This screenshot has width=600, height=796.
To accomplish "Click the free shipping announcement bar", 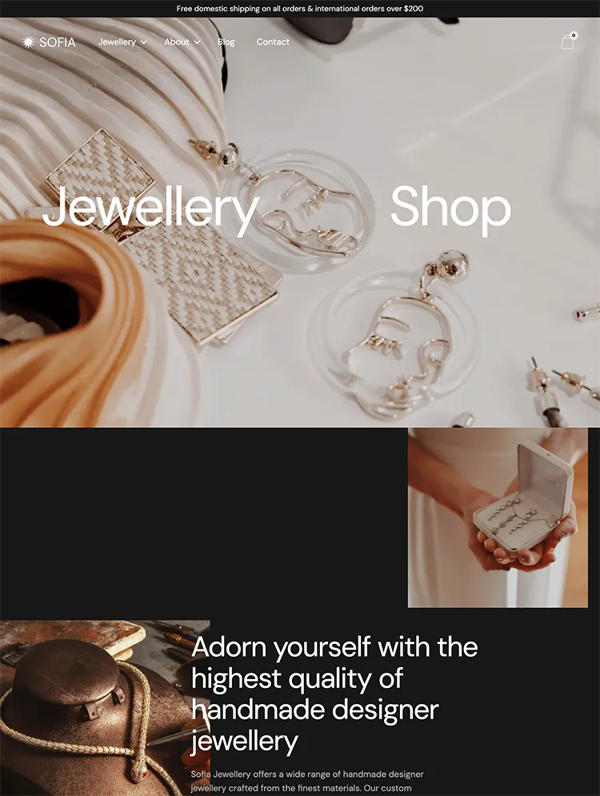I will tap(300, 9).
